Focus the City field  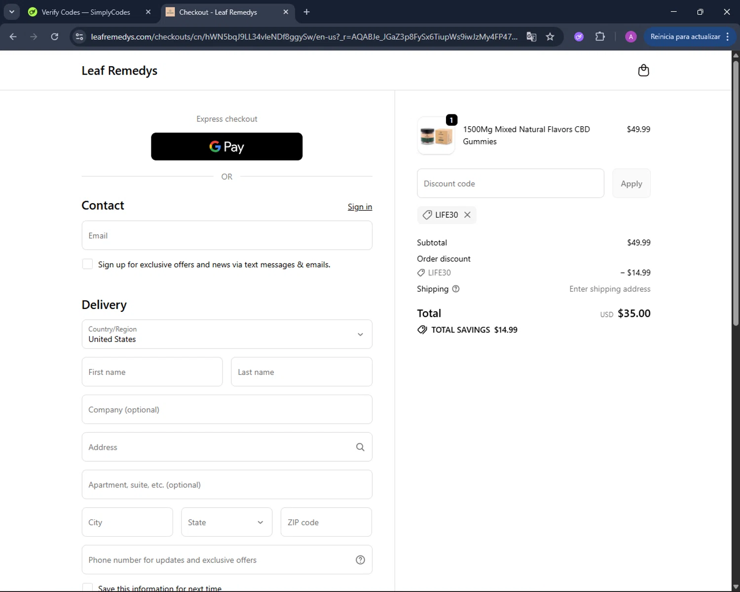point(127,522)
